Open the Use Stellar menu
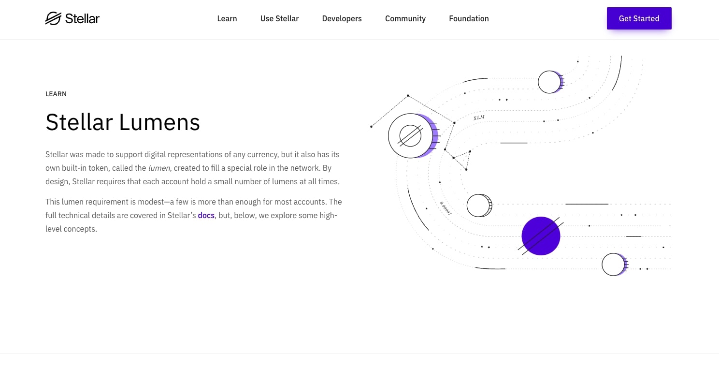 [x=279, y=18]
